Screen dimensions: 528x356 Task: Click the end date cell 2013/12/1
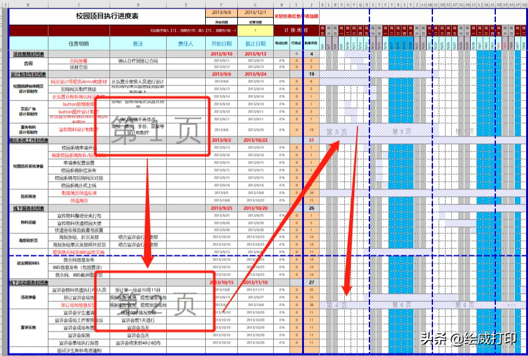pos(256,13)
